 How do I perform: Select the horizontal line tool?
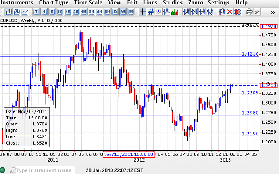(x=202, y=12)
